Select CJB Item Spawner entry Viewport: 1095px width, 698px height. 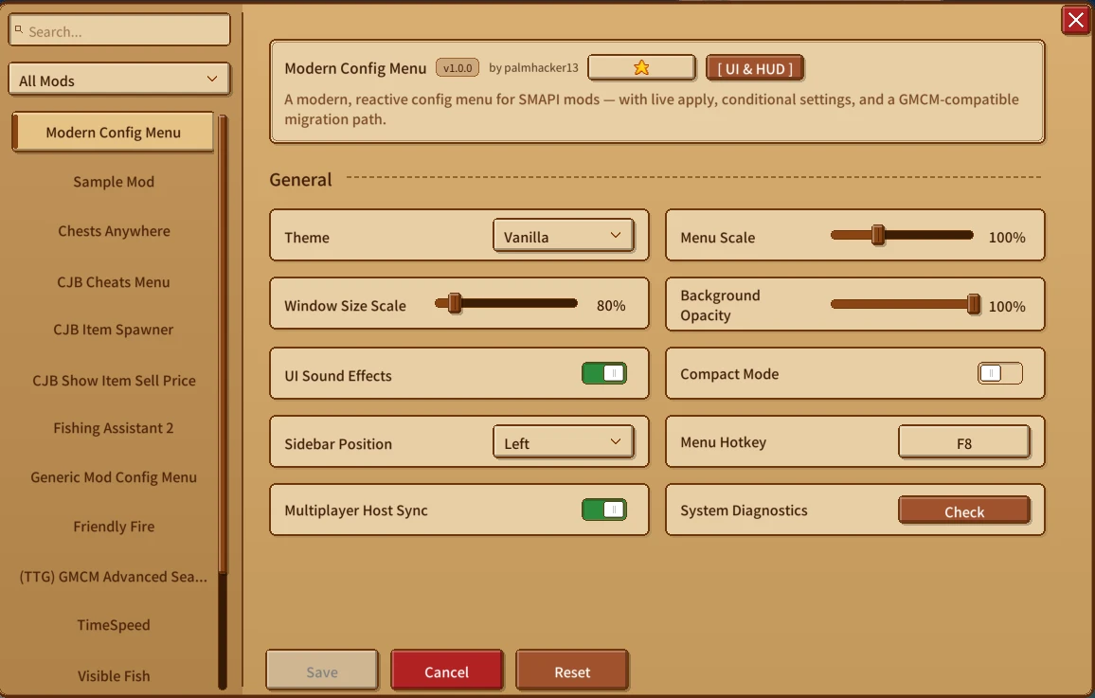click(x=114, y=330)
